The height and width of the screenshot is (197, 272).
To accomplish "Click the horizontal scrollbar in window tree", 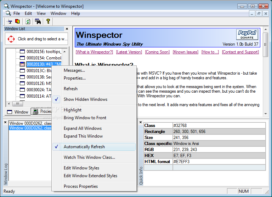I will coord(18,104).
